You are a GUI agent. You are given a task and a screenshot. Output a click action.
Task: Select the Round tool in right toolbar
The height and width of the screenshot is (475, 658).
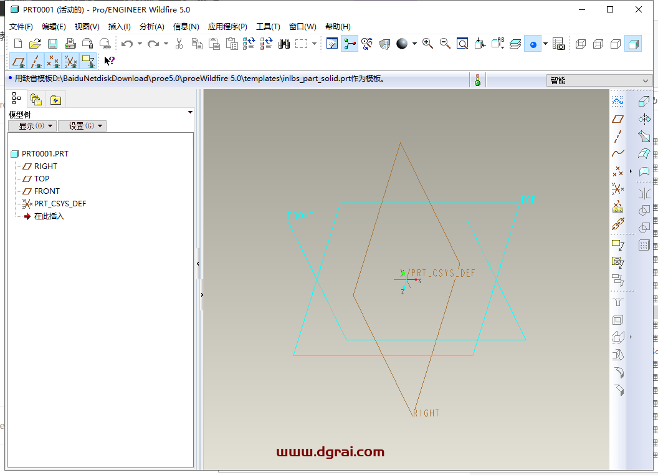(619, 373)
